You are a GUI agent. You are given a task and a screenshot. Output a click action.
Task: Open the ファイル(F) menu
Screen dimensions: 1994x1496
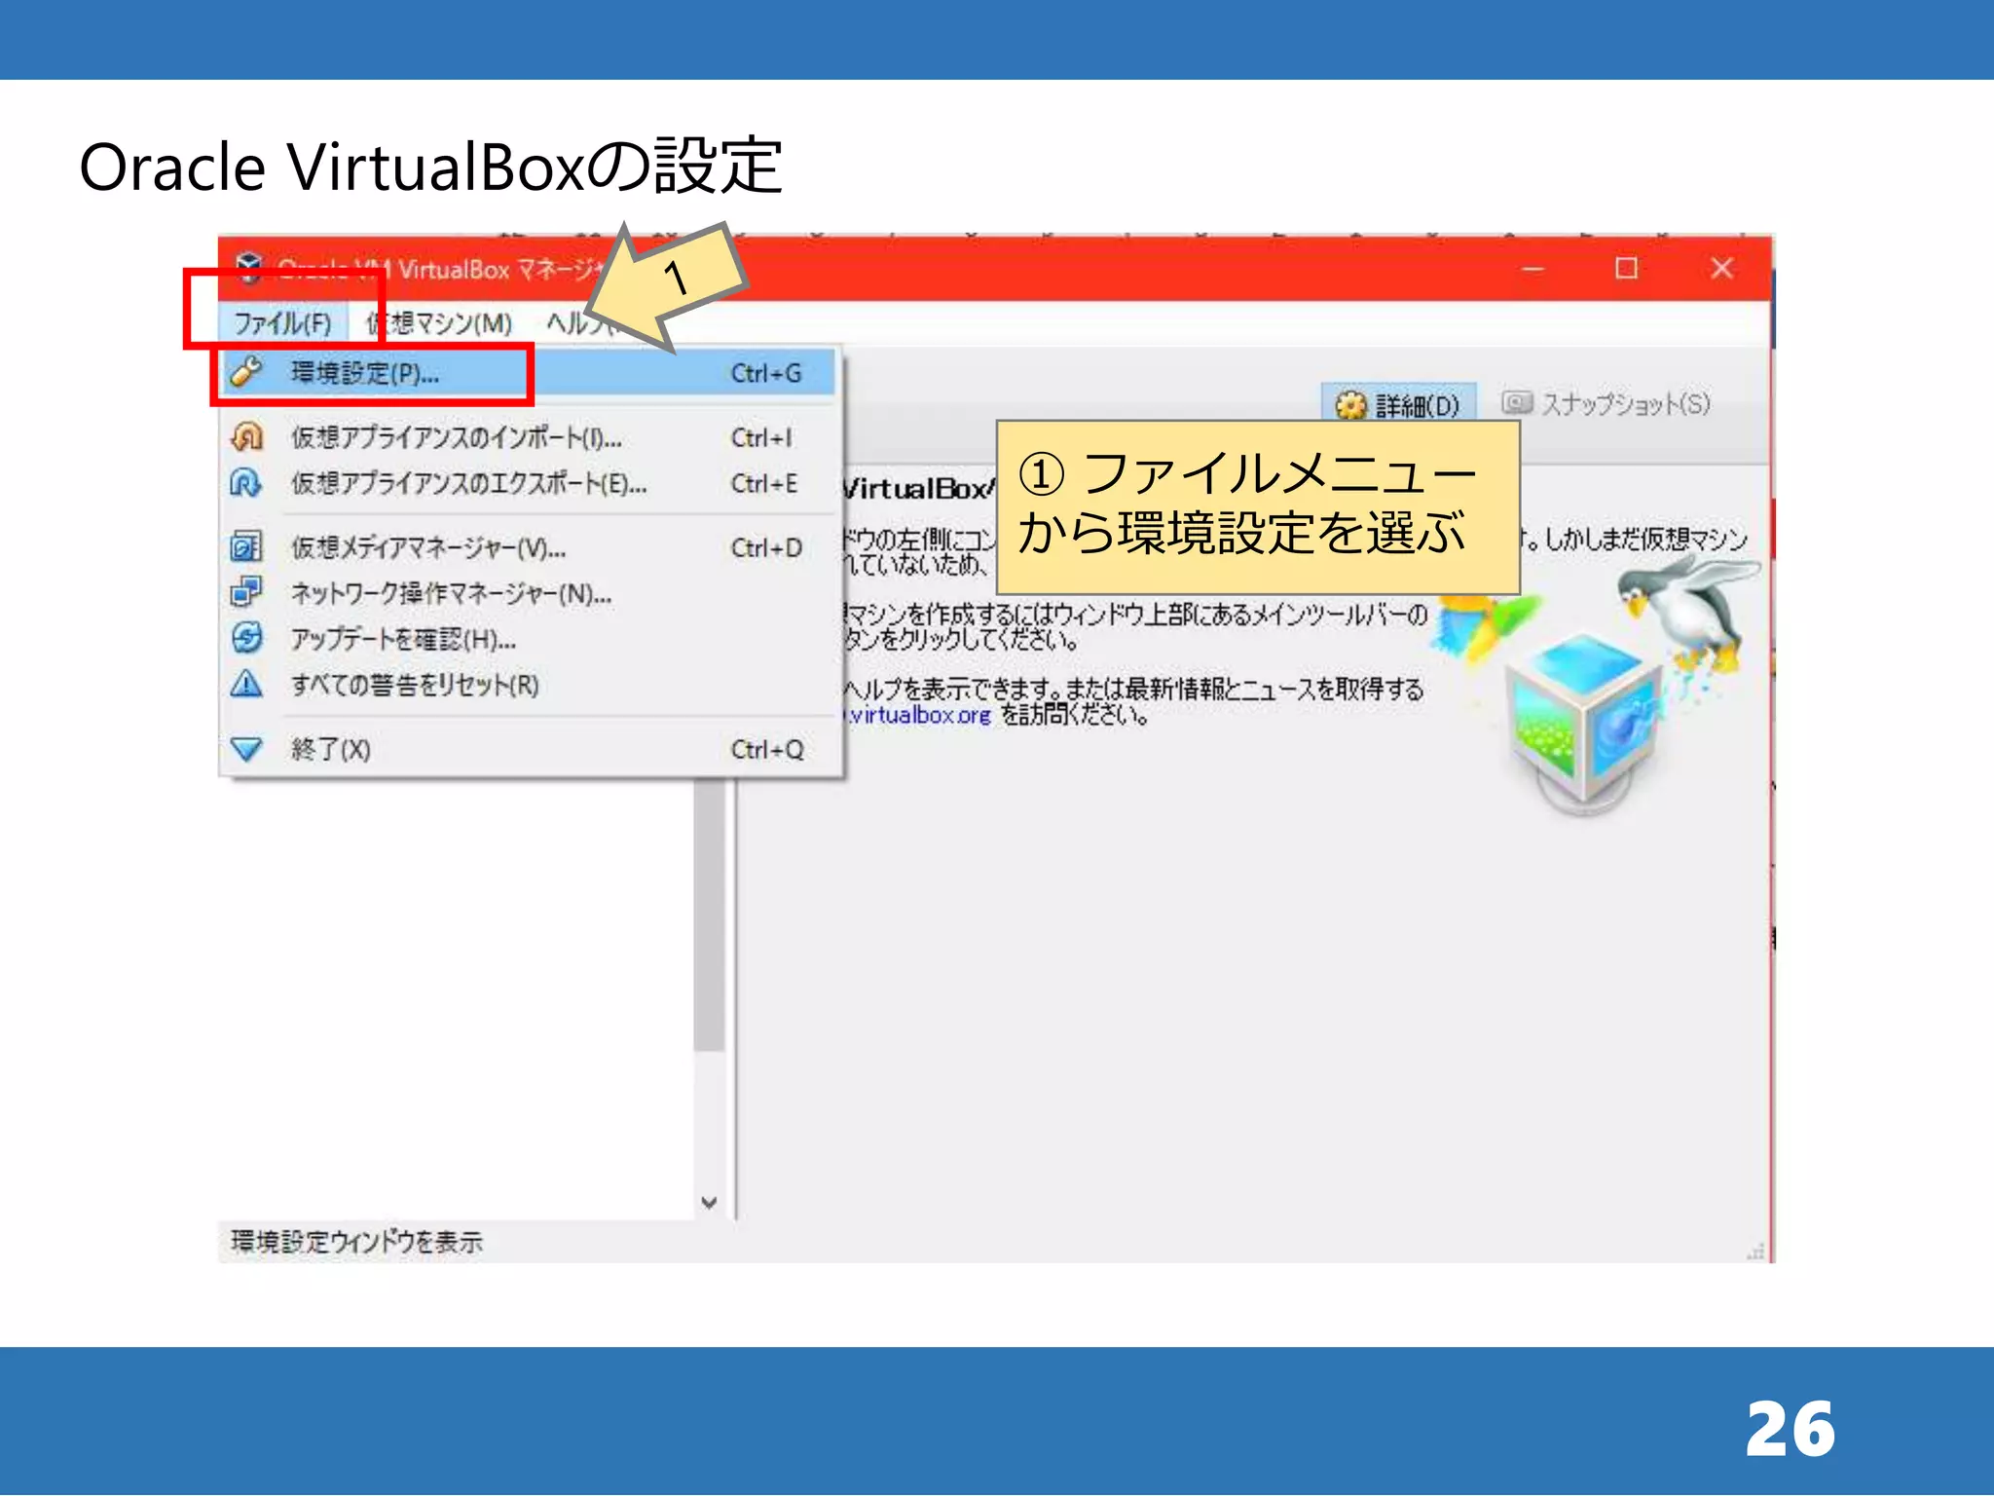tap(282, 323)
